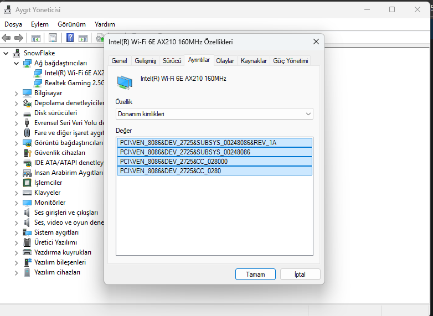Expand the Disk sürücüleri category
The height and width of the screenshot is (316, 433).
(x=16, y=113)
